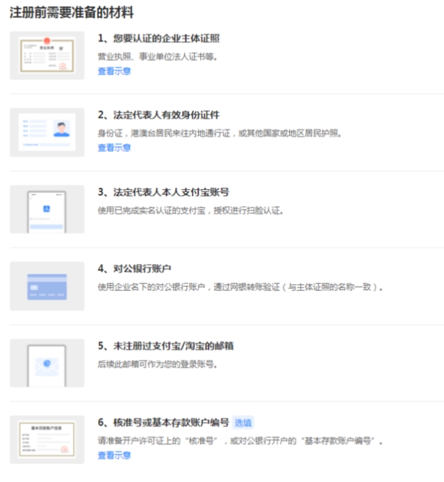Open 查看示意 link under 法定代表人有效身份证件
The height and width of the screenshot is (482, 444).
[114, 148]
